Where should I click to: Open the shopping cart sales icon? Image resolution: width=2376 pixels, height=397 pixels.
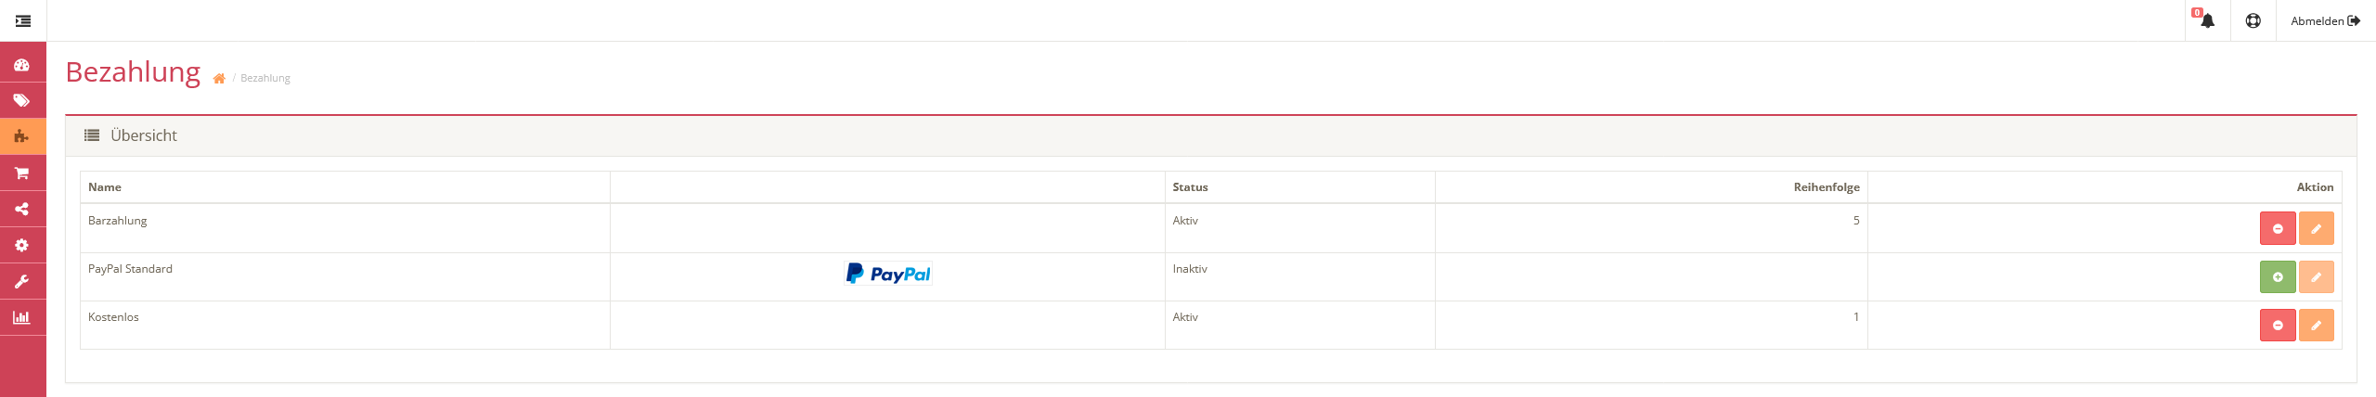tap(22, 173)
